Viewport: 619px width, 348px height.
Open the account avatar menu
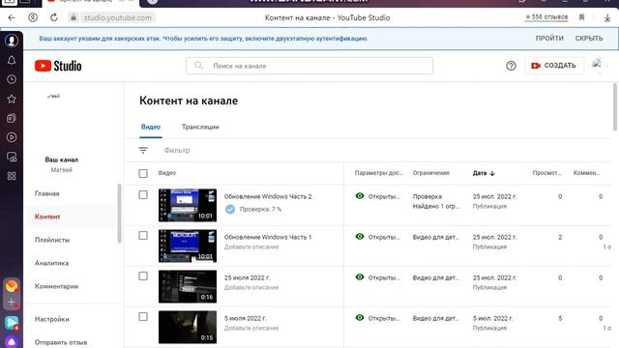(598, 65)
